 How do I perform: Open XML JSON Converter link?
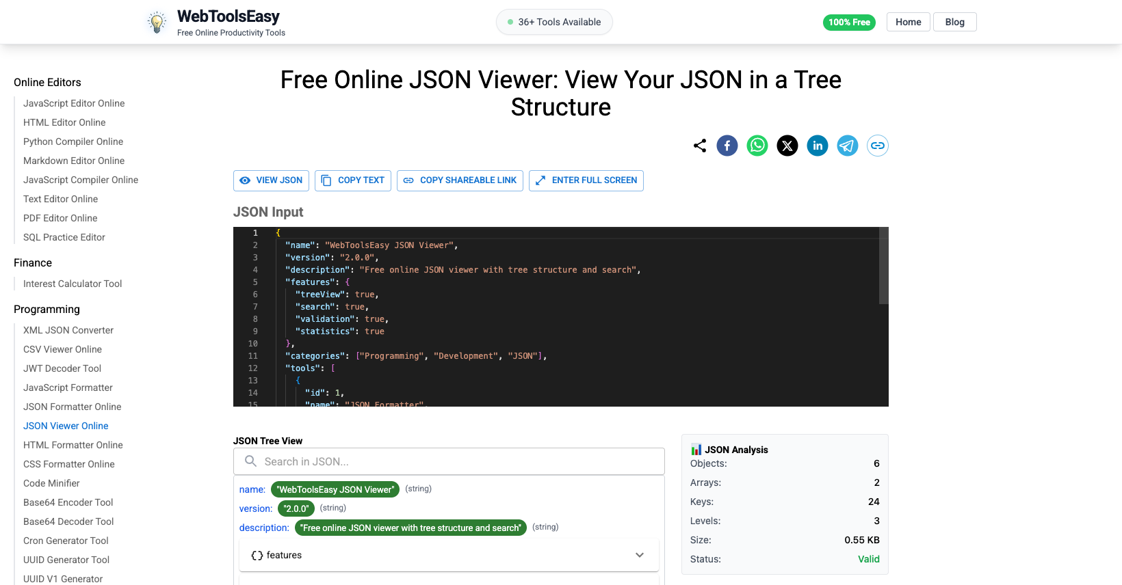(68, 330)
